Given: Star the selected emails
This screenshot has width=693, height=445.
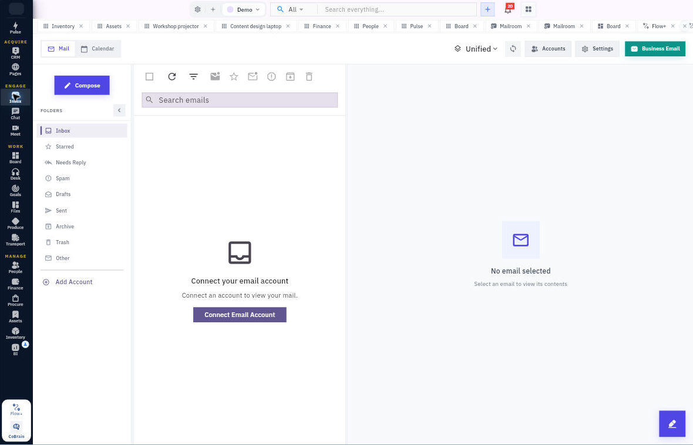Looking at the screenshot, I should (x=234, y=76).
